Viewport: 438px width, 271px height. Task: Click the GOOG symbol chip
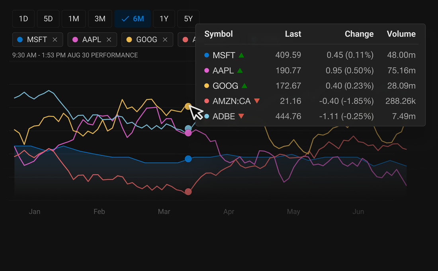point(147,40)
